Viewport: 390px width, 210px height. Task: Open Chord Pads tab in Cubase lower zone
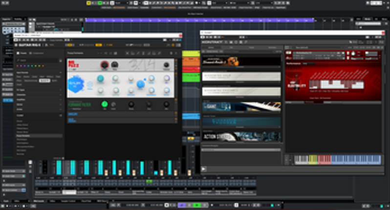[86, 201]
